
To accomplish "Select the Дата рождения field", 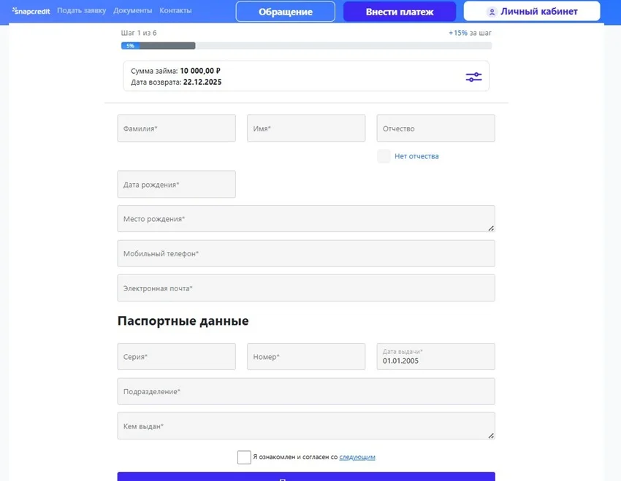I will pyautogui.click(x=177, y=185).
